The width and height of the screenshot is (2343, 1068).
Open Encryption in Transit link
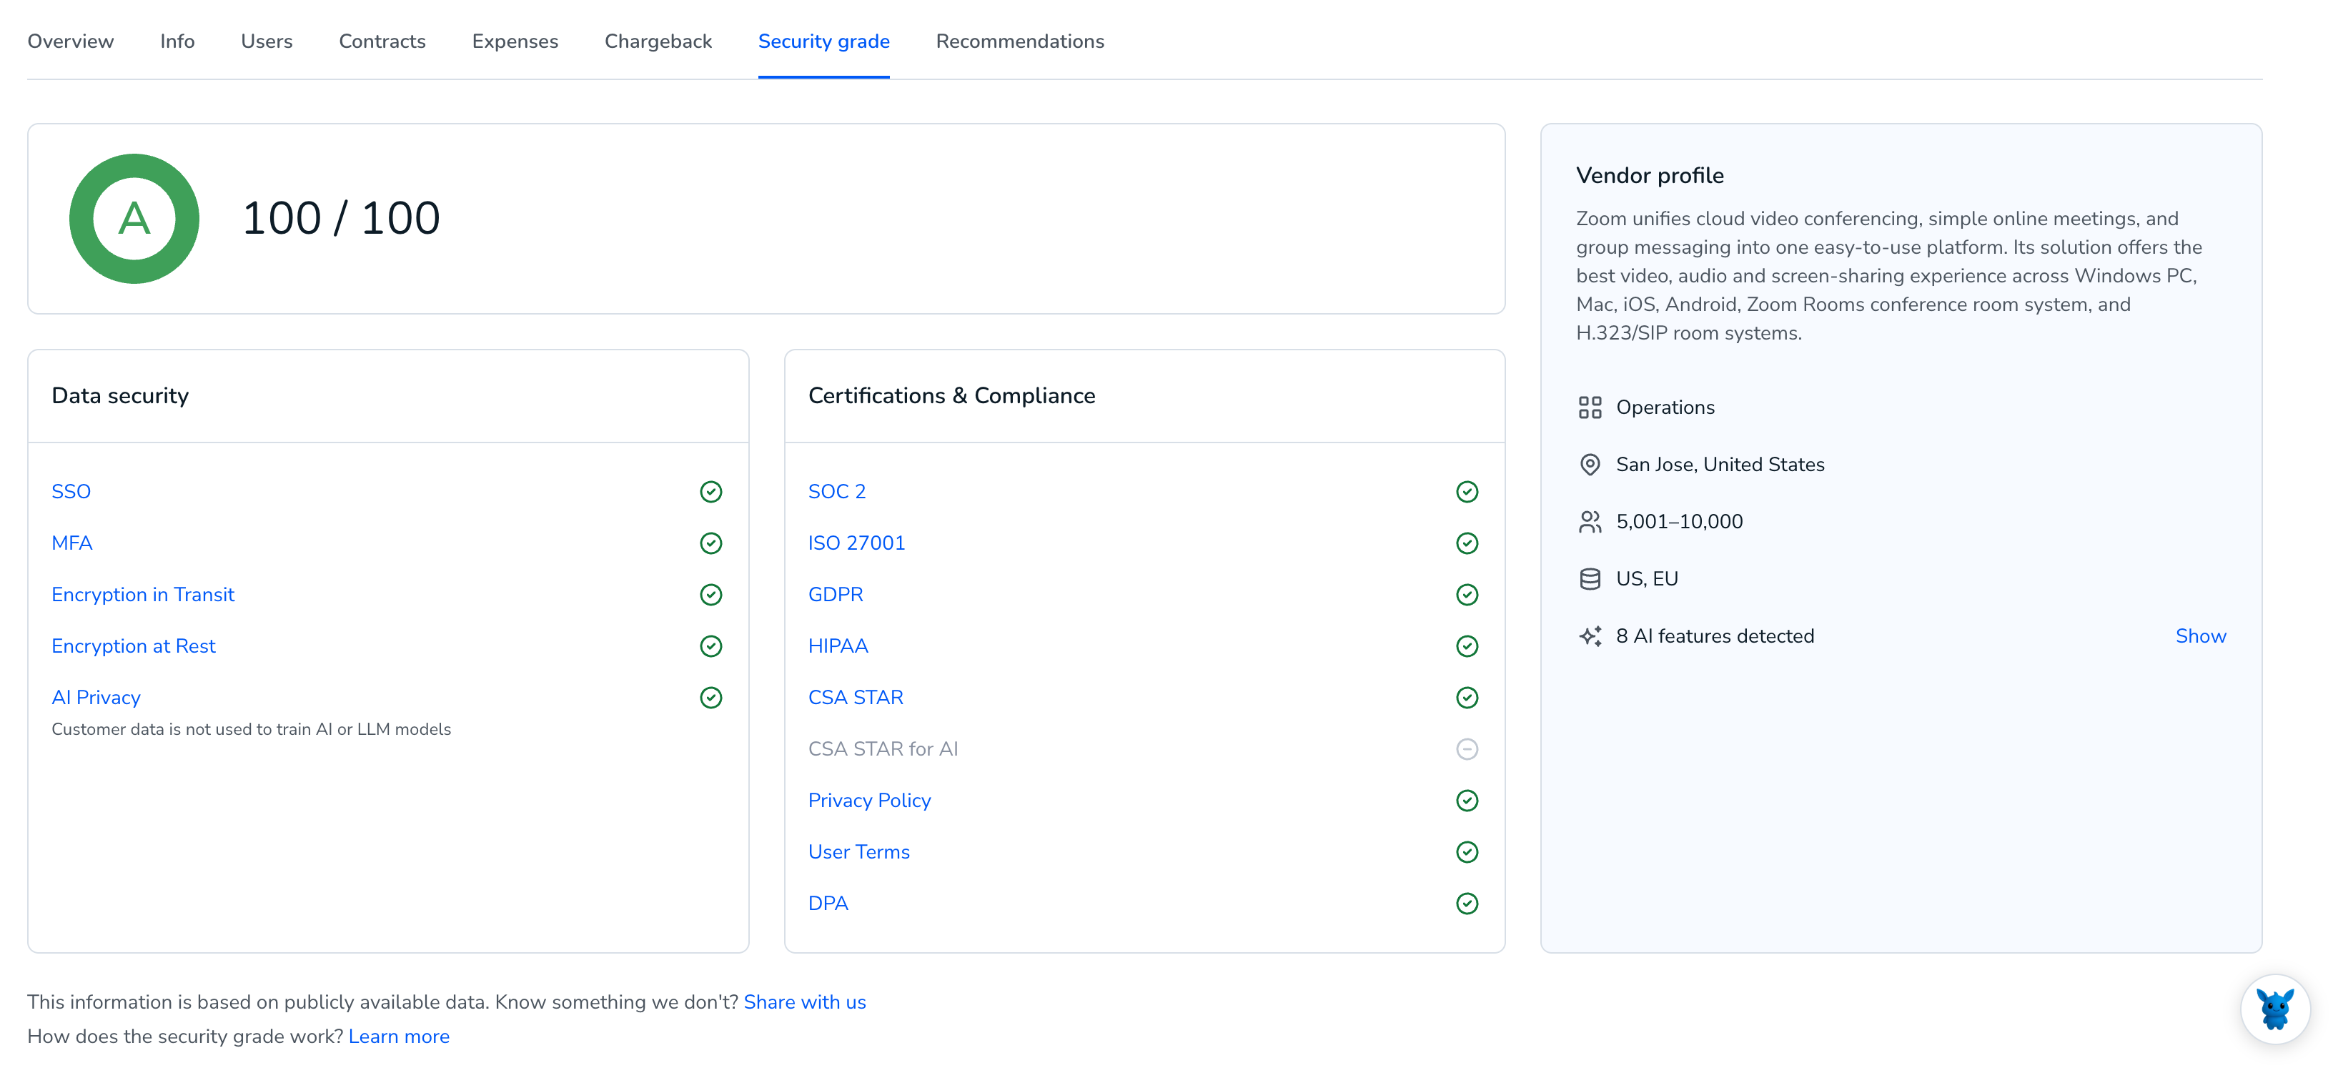(143, 594)
